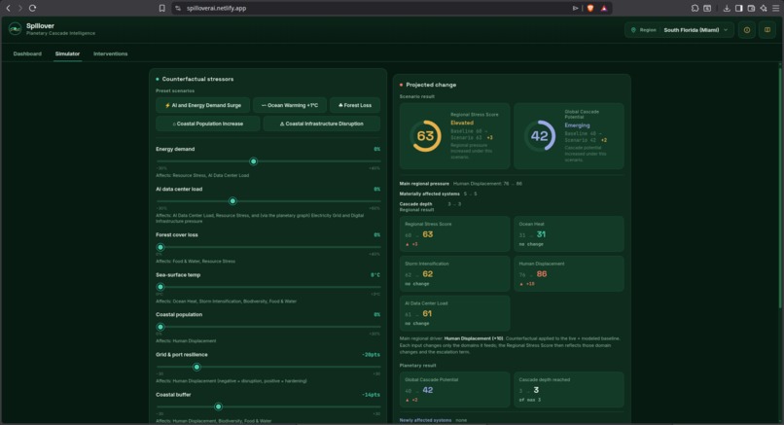Click the location pin icon beside Region
The image size is (784, 425).
(633, 30)
